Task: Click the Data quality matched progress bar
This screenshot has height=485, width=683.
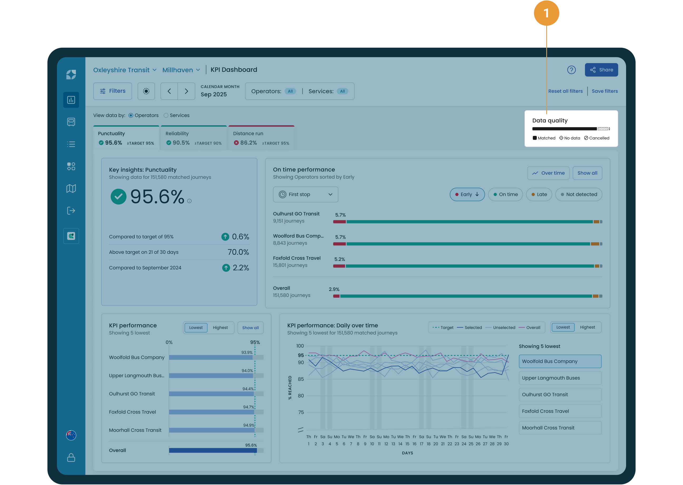Action: [564, 129]
